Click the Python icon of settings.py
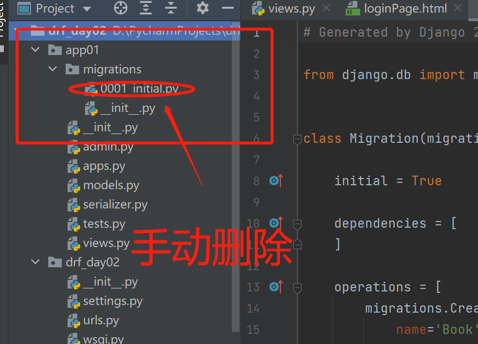This screenshot has height=344, width=478. click(74, 302)
